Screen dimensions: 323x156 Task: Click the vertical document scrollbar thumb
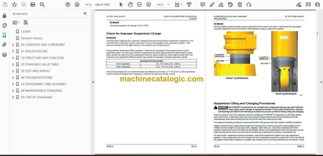317,33
